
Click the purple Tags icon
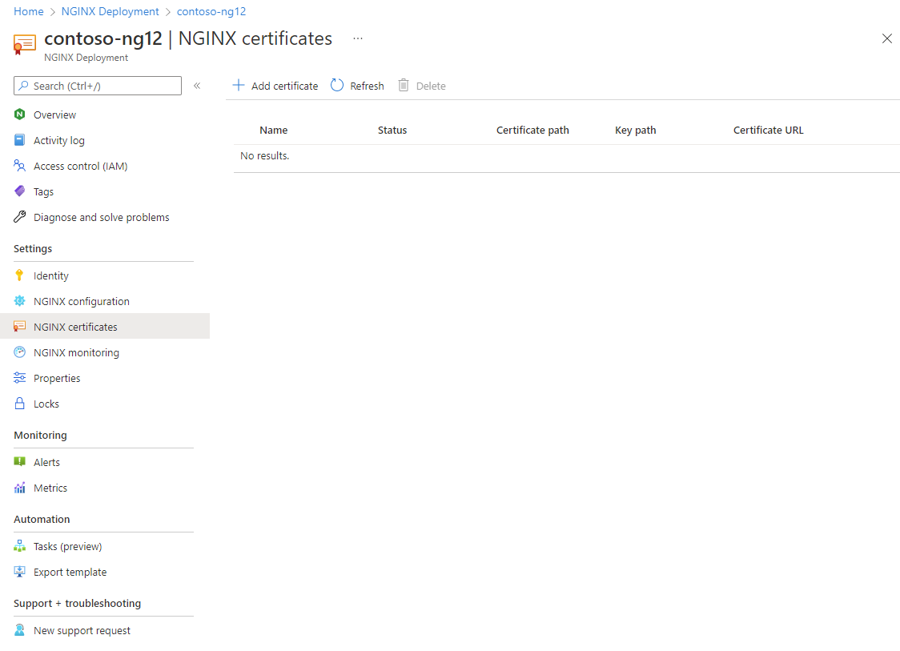click(x=19, y=191)
